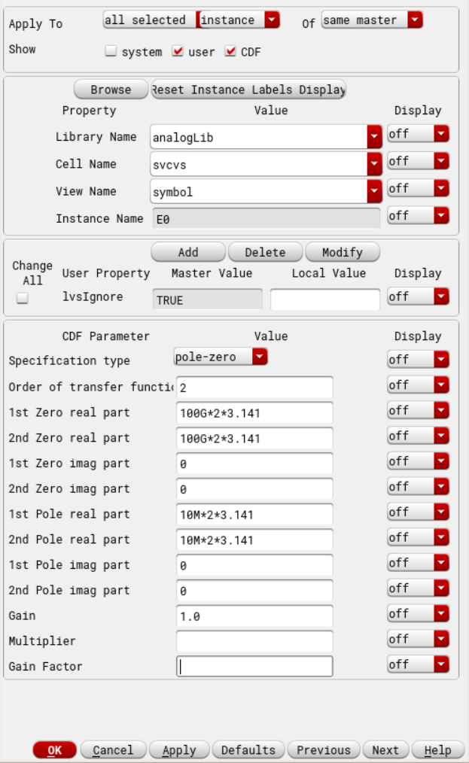Click the Defaults button
The height and width of the screenshot is (763, 469).
point(248,750)
